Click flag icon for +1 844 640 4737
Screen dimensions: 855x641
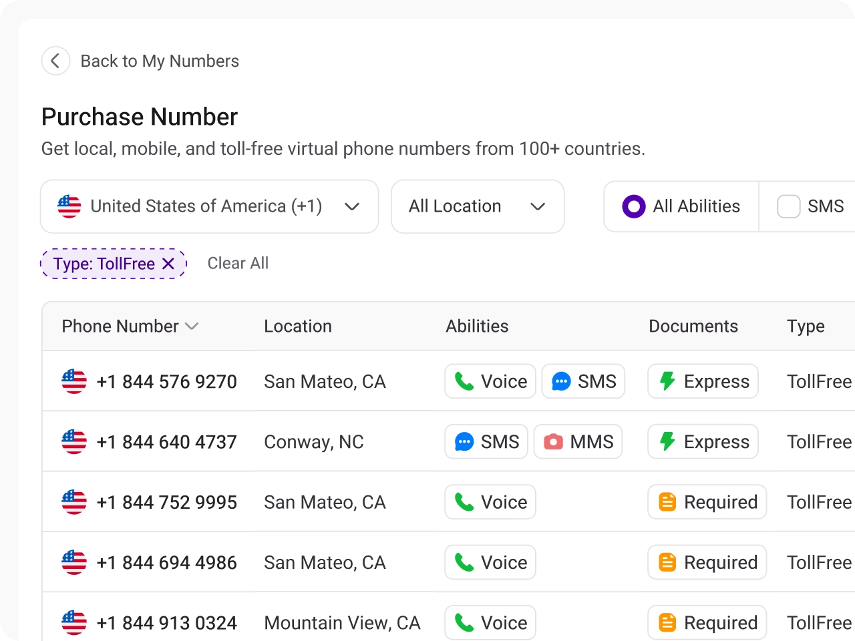pyautogui.click(x=74, y=441)
